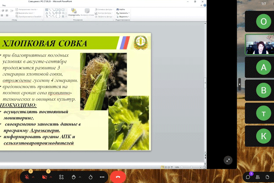The image size is (274, 183).
Task: Raise hand in the meeting
Action: click(74, 177)
